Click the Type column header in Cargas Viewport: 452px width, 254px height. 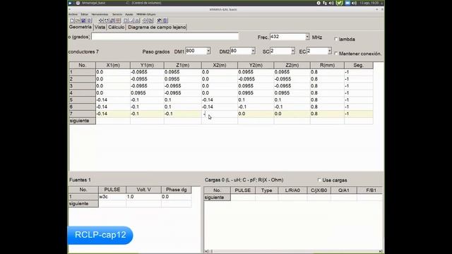tap(267, 190)
